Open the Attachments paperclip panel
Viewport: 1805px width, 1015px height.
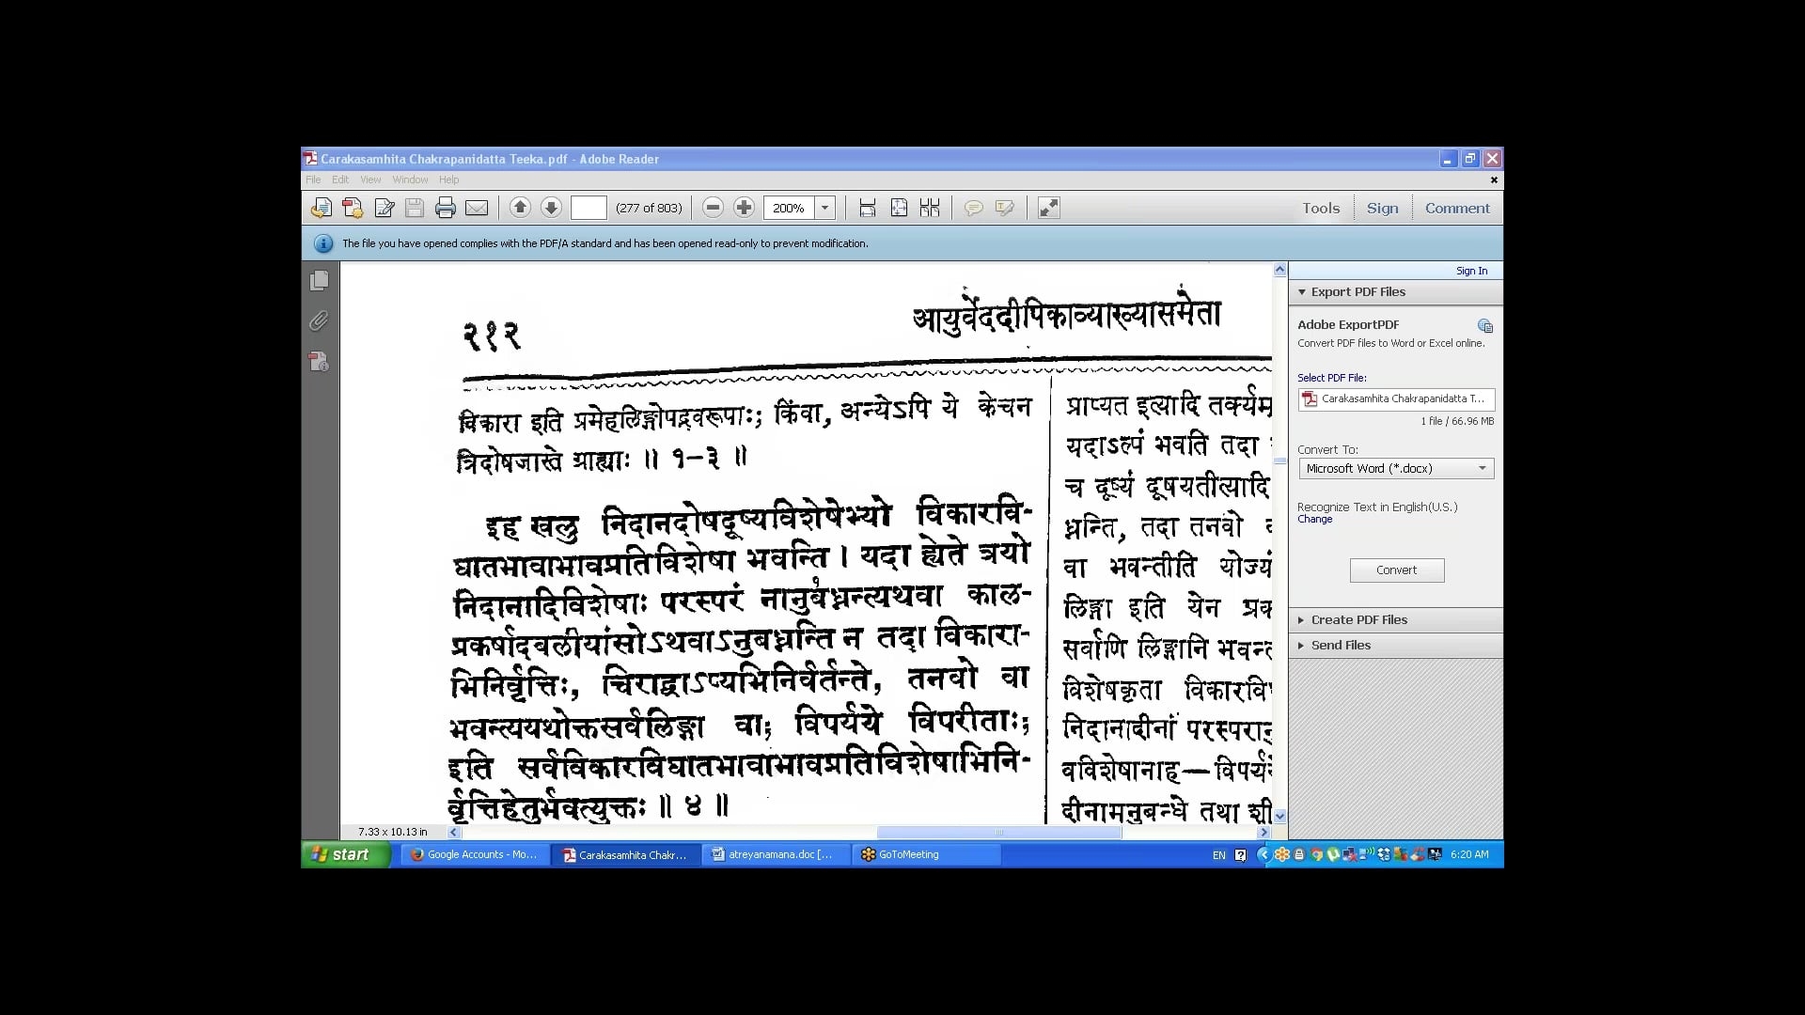(x=320, y=321)
